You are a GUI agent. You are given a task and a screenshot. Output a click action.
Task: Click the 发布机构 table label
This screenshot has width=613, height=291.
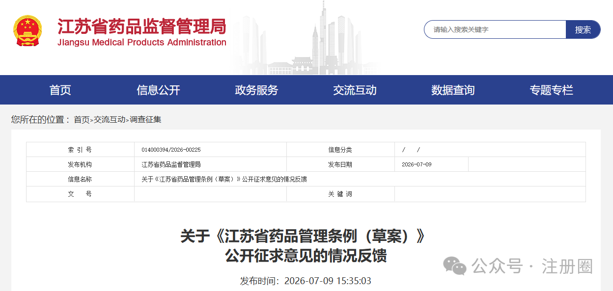[x=80, y=164]
